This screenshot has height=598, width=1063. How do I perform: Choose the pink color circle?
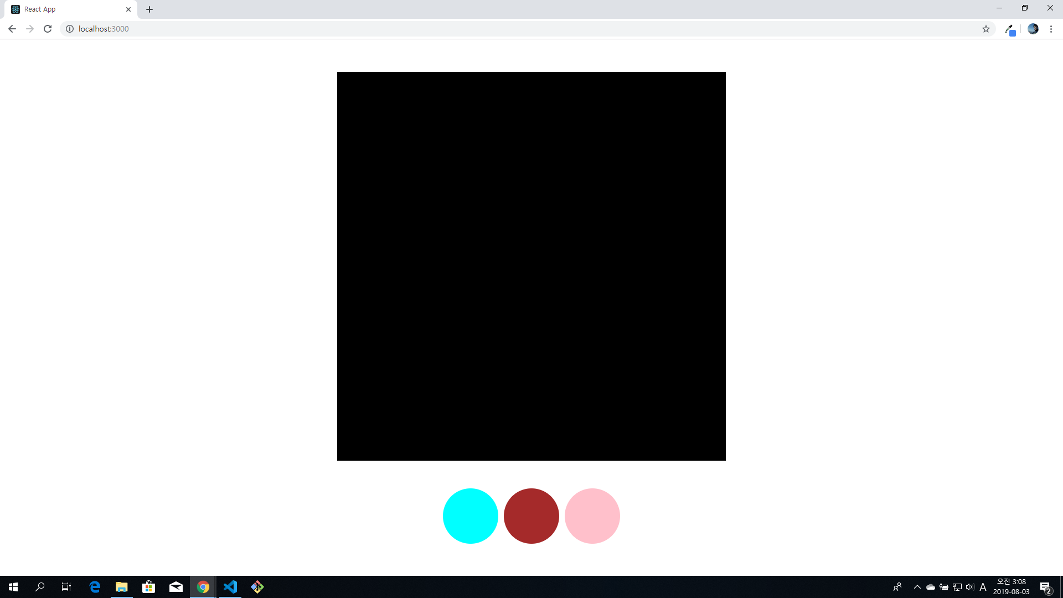point(592,515)
